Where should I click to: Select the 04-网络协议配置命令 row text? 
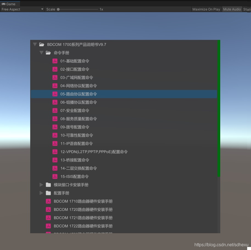(x=79, y=86)
